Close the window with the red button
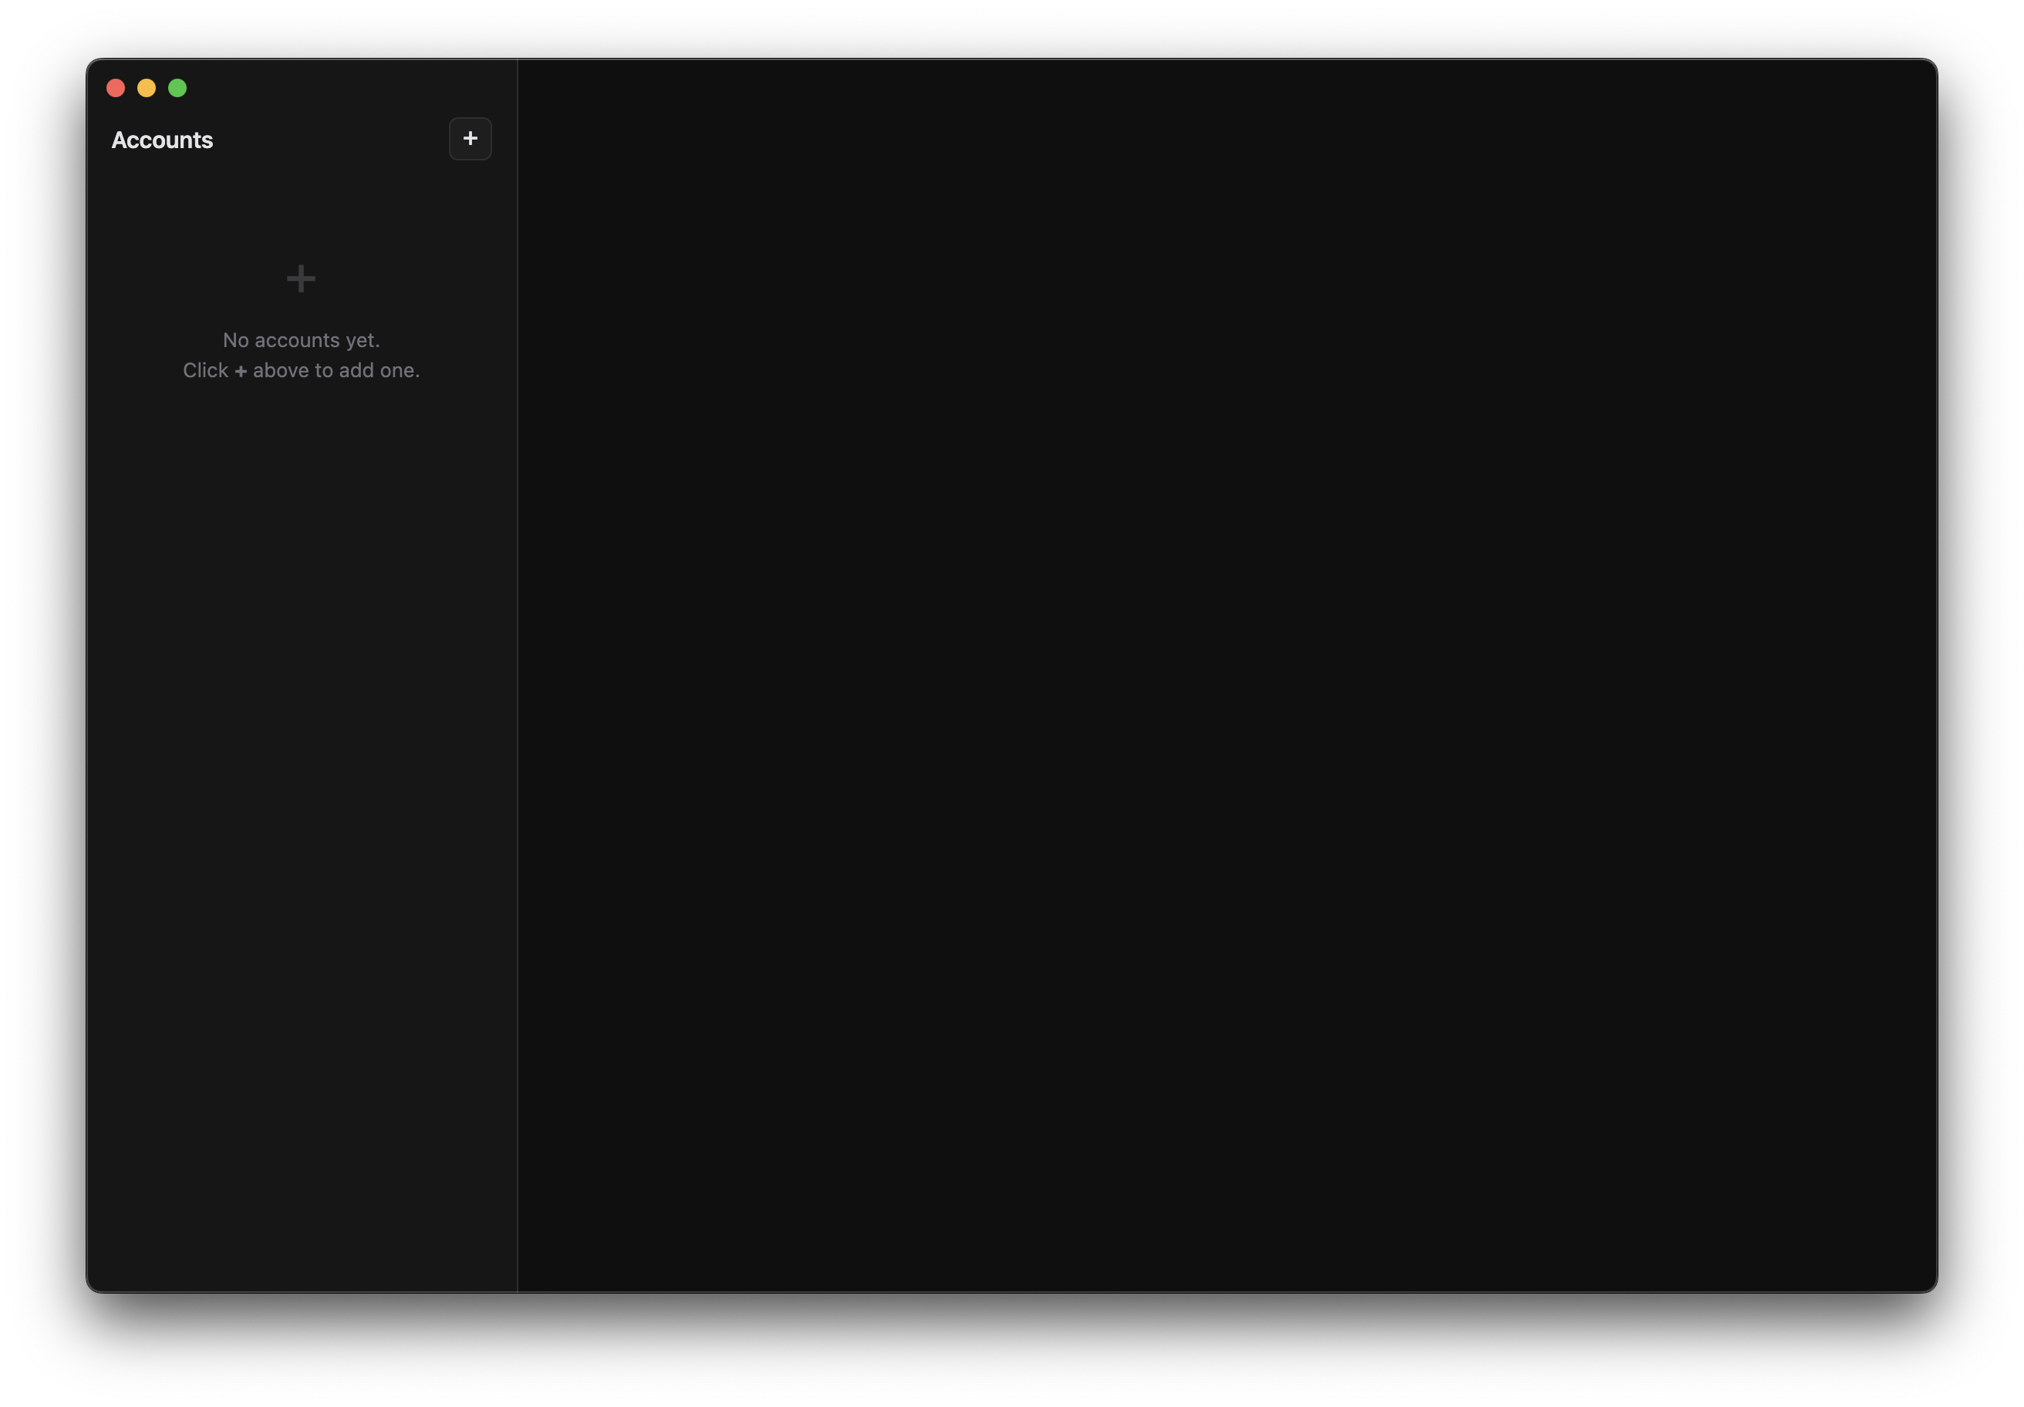This screenshot has height=1407, width=2024. [x=116, y=87]
